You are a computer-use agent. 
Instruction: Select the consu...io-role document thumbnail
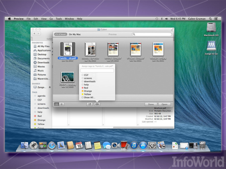click(90, 49)
